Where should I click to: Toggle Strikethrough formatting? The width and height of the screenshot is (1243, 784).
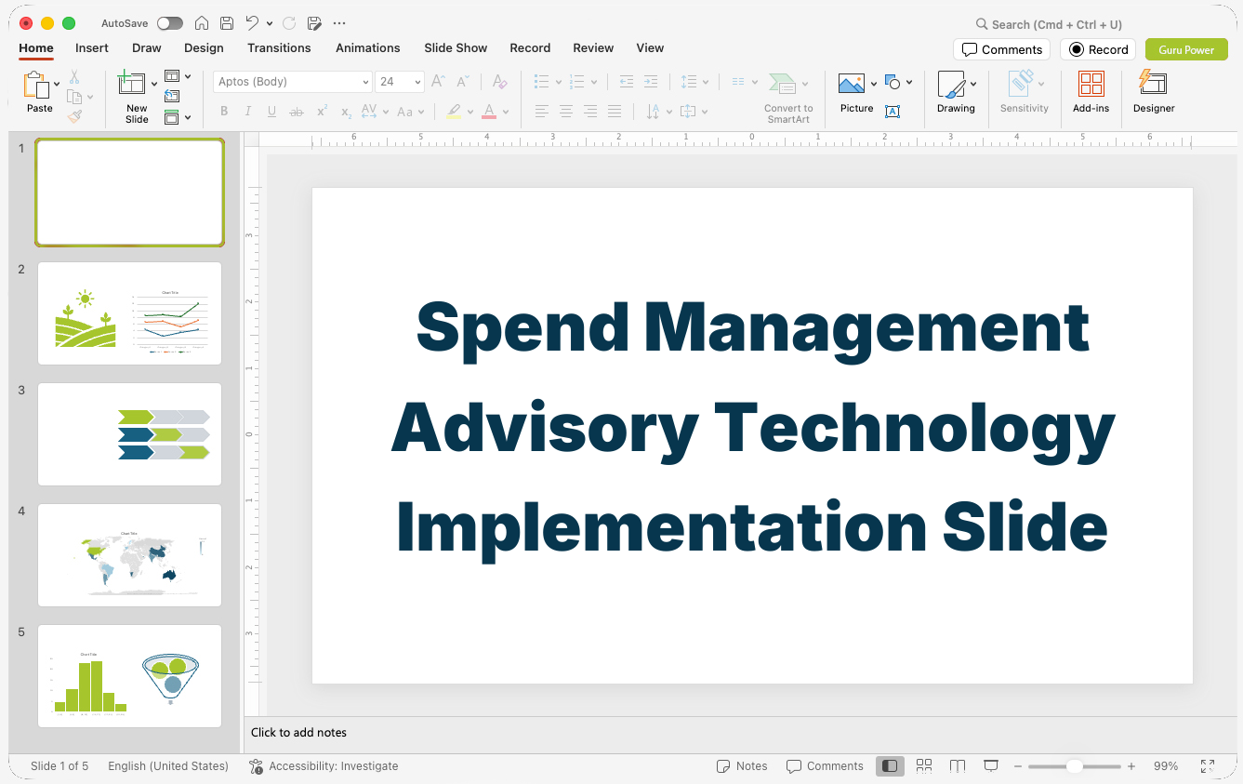297,112
